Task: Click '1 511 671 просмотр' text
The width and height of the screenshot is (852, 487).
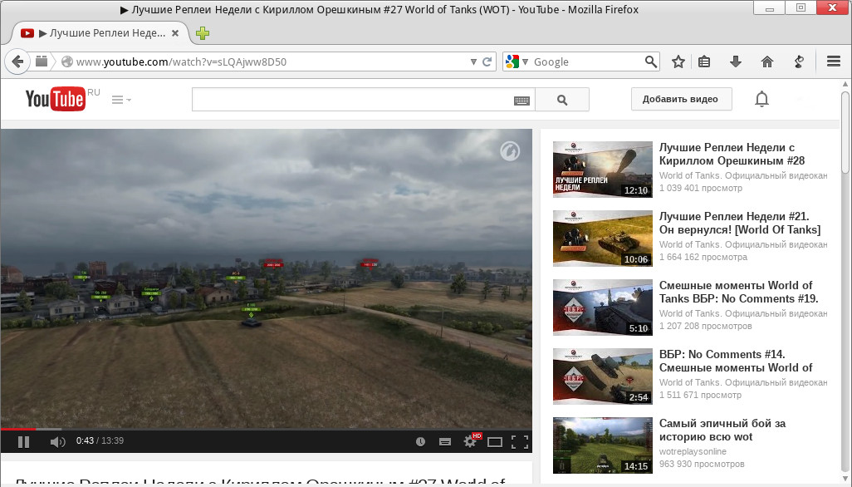Action: [x=700, y=395]
